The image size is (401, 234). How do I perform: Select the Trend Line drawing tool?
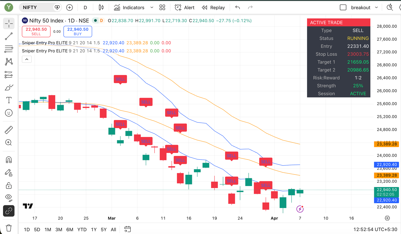coord(9,36)
